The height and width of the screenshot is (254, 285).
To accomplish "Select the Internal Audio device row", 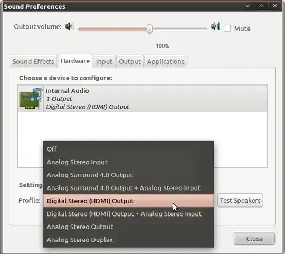I will (142, 99).
